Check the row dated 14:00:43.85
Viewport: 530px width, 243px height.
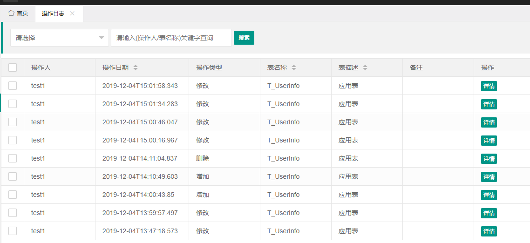(13, 195)
